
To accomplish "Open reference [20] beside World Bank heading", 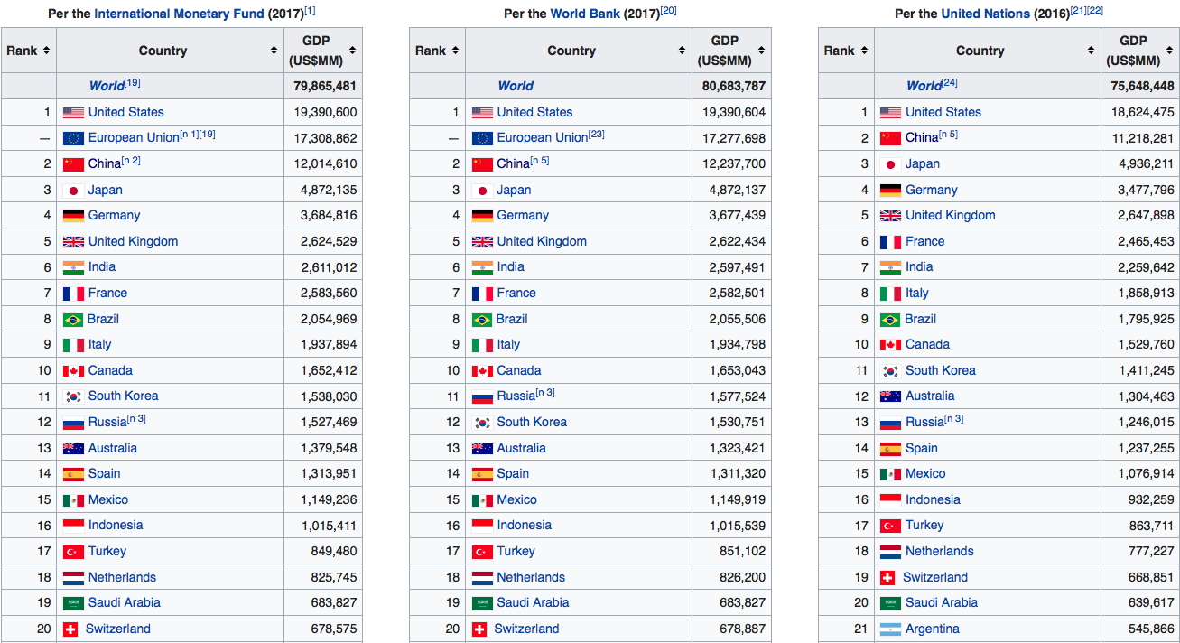I will [669, 10].
